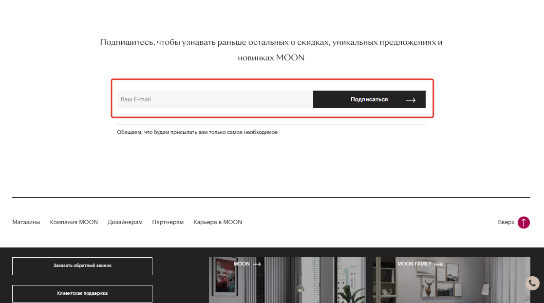Click the arrow next to MOON label
Viewport: 544px width, 303px height.
[x=257, y=264]
